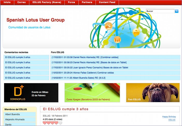Click the Happy Birthday tag link

(169, 117)
